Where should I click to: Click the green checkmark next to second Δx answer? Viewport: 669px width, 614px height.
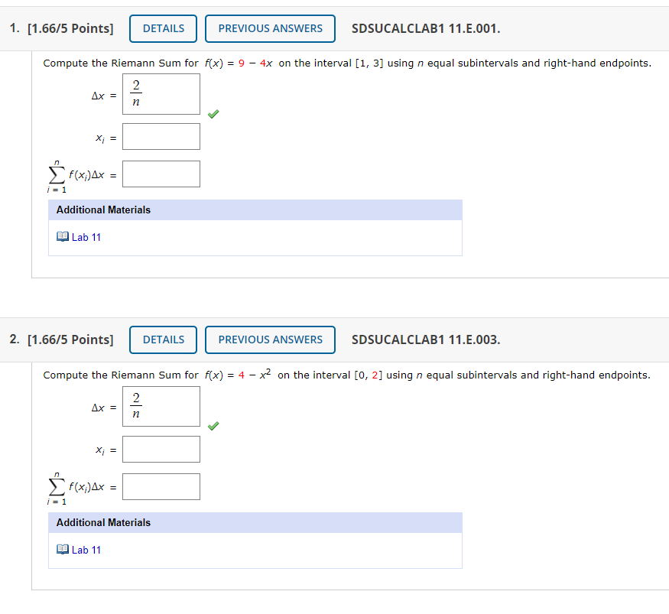tap(213, 426)
